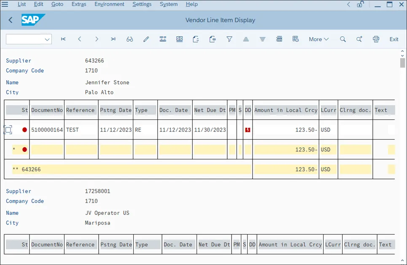Go to next page toolbar icon
The width and height of the screenshot is (407, 265).
[x=97, y=39]
